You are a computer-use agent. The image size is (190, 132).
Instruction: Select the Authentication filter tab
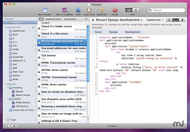pos(53,19)
